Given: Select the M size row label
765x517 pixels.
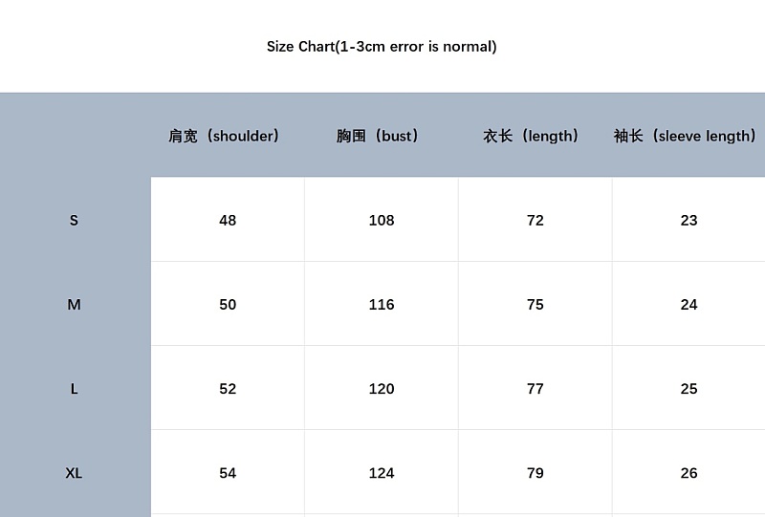Looking at the screenshot, I should click(x=74, y=304).
